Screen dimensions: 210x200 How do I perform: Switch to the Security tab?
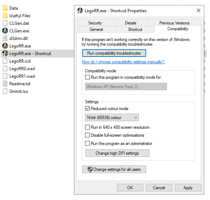(x=95, y=23)
